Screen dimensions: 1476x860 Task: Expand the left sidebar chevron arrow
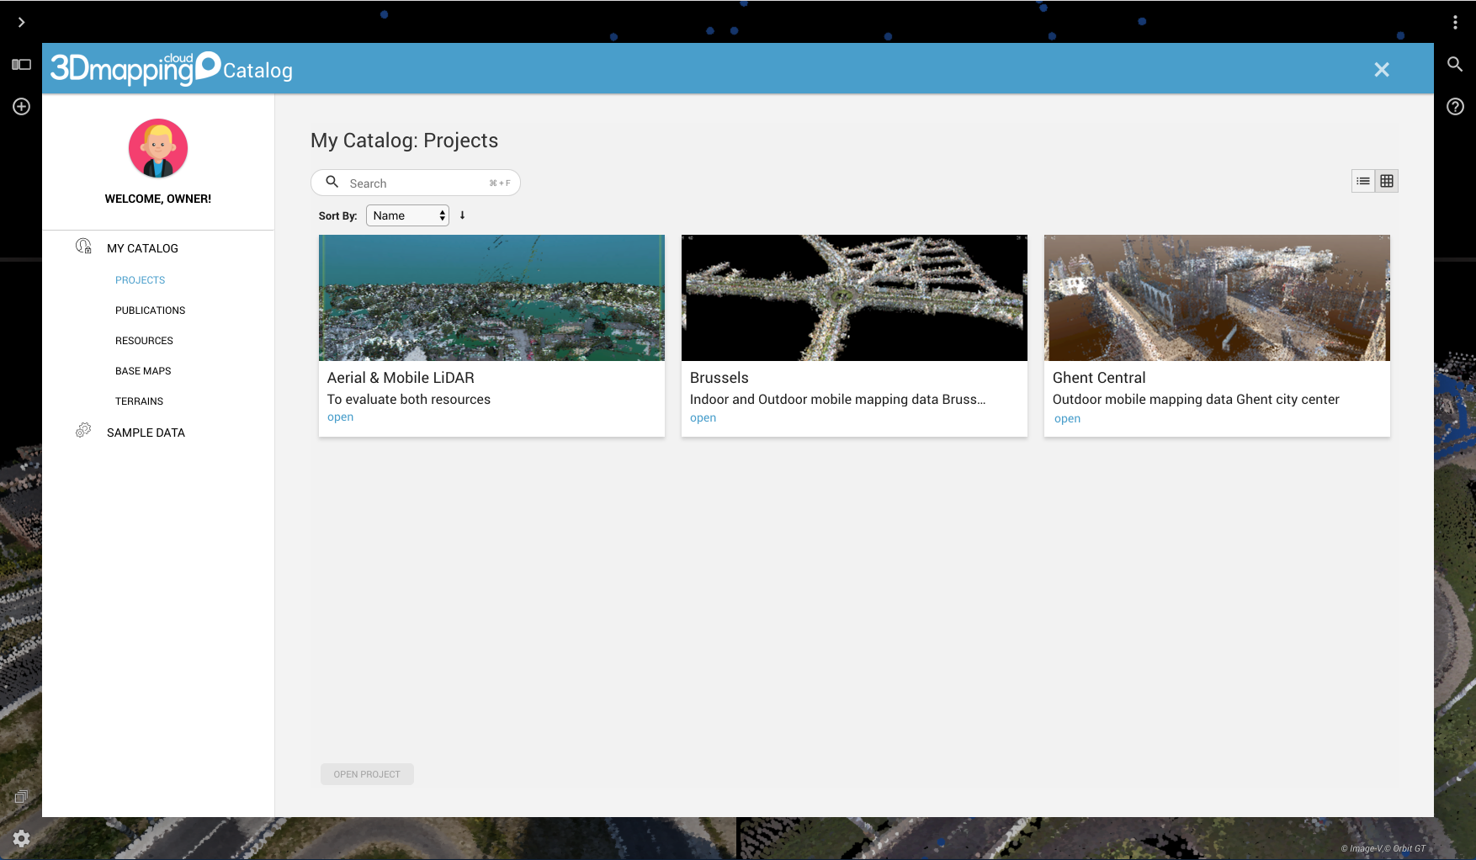pos(21,22)
